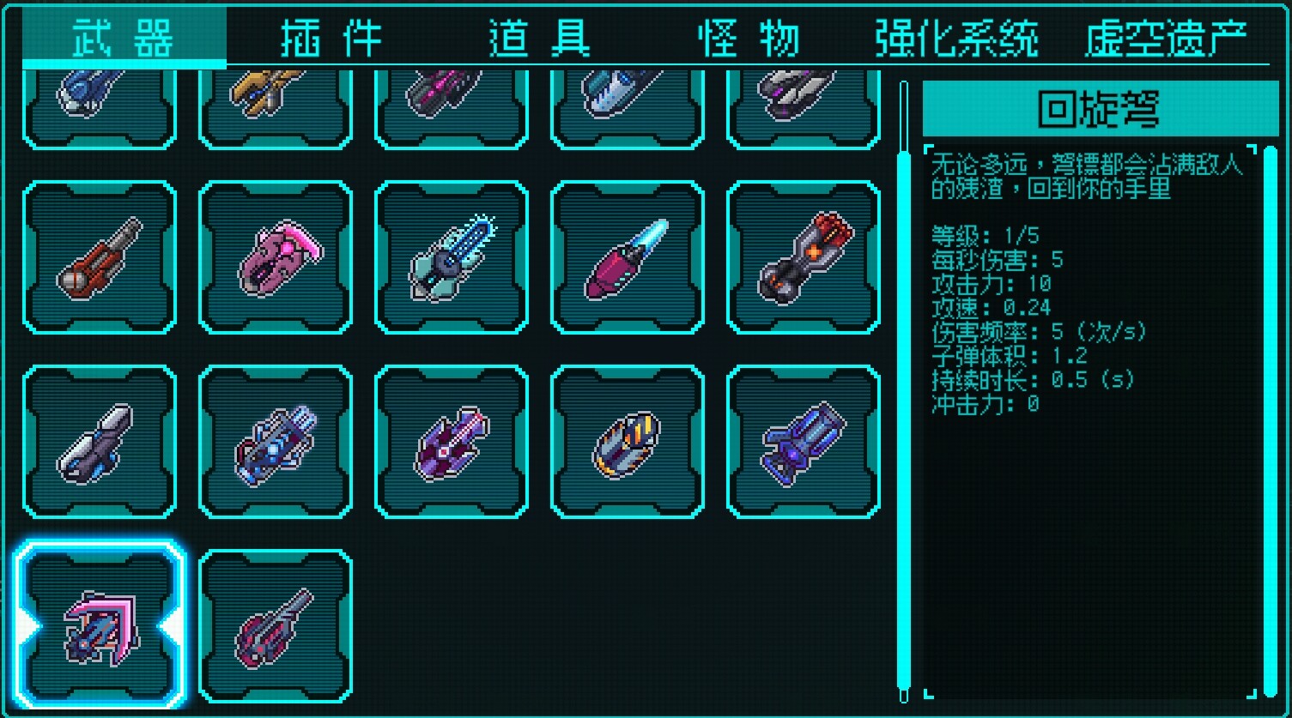
Task: Choose the red barrel cannon weapon
Action: [100, 257]
